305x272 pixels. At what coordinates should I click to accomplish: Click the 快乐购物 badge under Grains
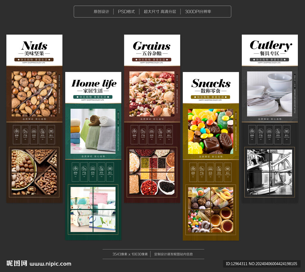point(152,60)
